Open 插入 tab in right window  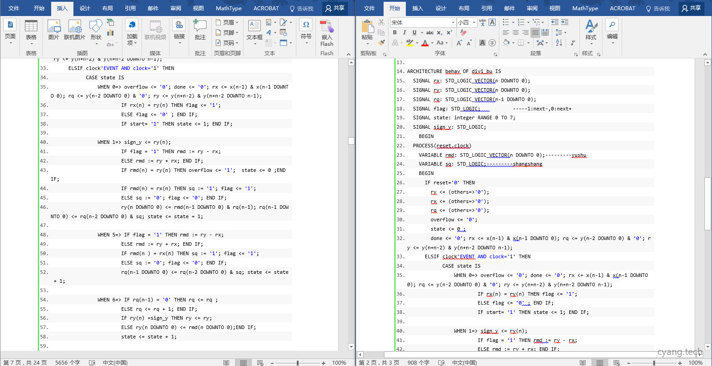point(417,8)
